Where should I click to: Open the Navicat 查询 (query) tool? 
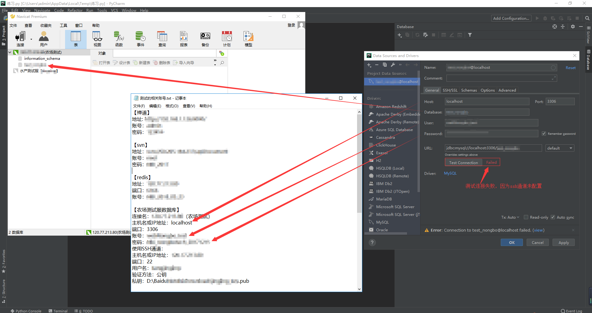coord(162,39)
